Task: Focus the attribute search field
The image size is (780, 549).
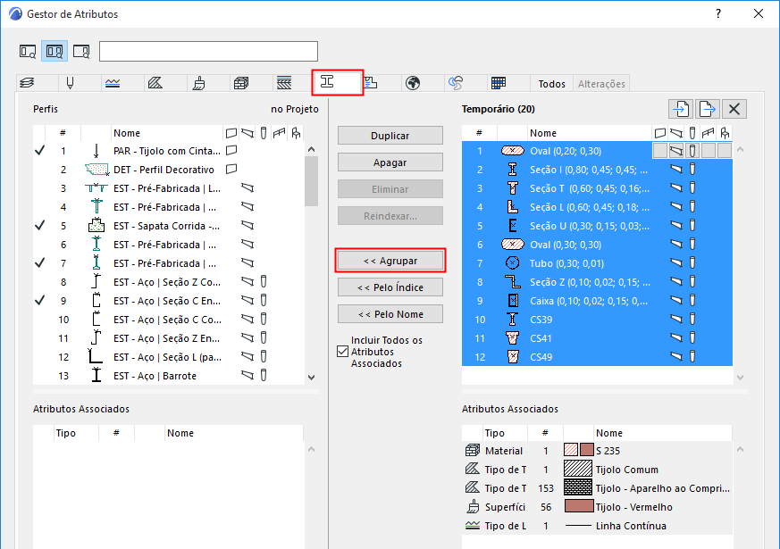Action: [x=208, y=51]
